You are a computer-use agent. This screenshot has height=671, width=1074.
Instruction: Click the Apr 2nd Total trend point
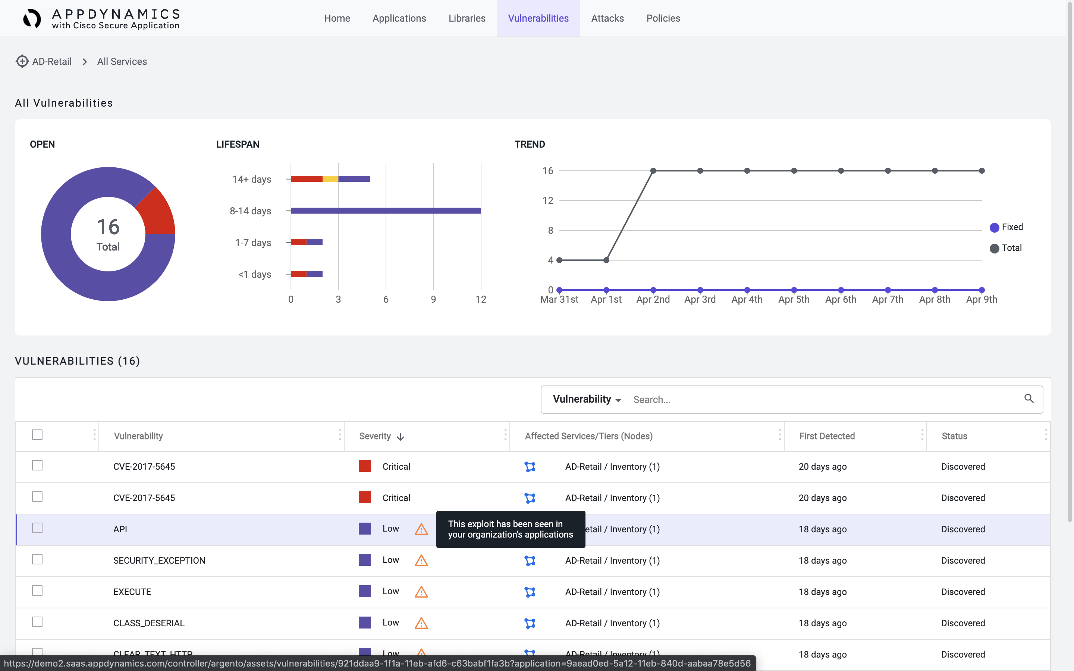coord(653,171)
